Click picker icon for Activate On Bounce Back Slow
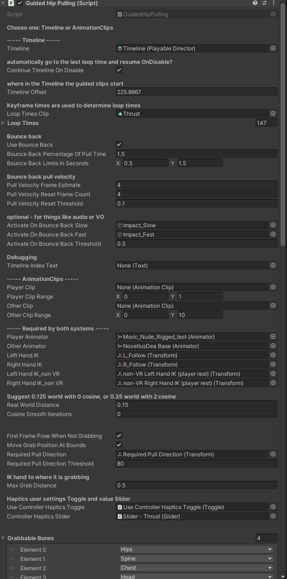The width and height of the screenshot is (287, 579). pos(273,225)
